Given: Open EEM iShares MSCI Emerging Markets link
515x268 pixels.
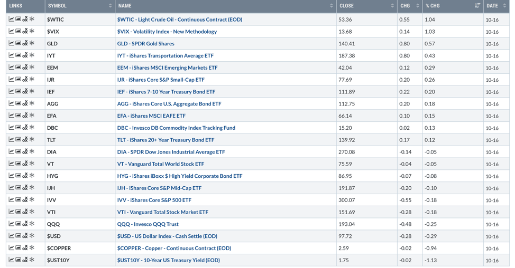Looking at the screenshot, I should click(x=167, y=68).
